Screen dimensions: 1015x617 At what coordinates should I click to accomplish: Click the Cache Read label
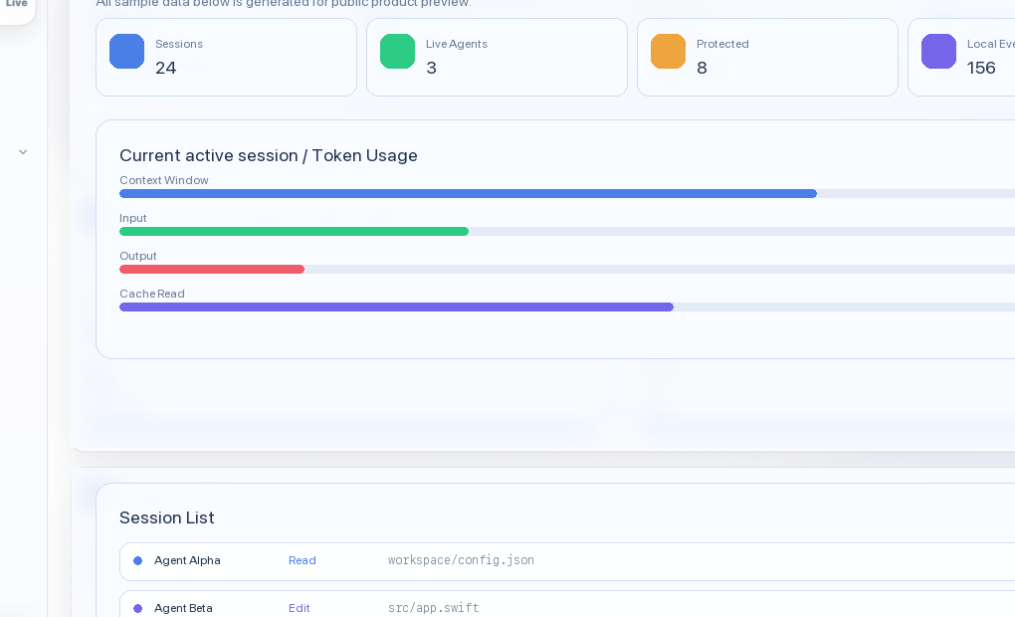click(x=152, y=294)
